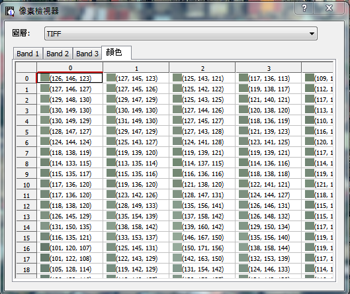Viewport: 350px width, 294px height.
Task: Click color swatch of cell (101, 120, 107)
Action: 44,247
